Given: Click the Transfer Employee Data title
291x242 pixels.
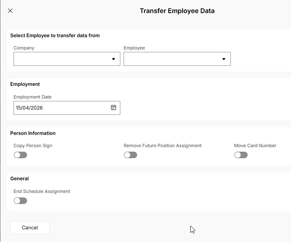Looking at the screenshot, I should pos(177,11).
